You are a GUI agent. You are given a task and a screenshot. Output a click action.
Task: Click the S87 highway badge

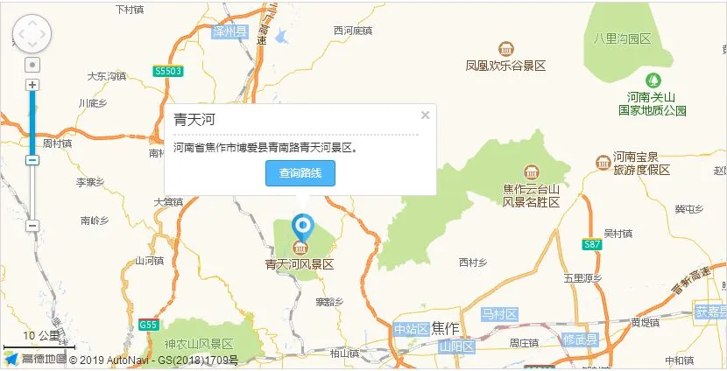point(592,244)
